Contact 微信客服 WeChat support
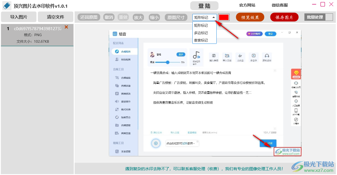This screenshot has height=175, width=337. 280,5
